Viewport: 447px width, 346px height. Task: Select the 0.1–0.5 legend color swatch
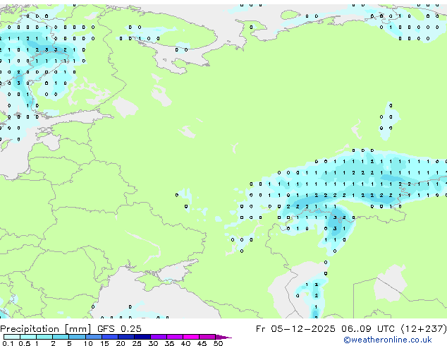point(12,337)
